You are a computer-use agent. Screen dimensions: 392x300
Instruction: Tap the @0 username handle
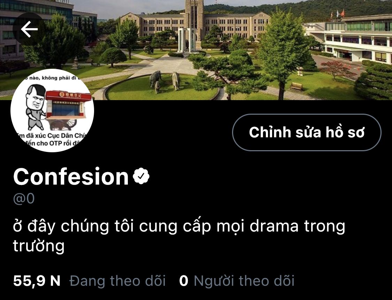[x=24, y=199]
